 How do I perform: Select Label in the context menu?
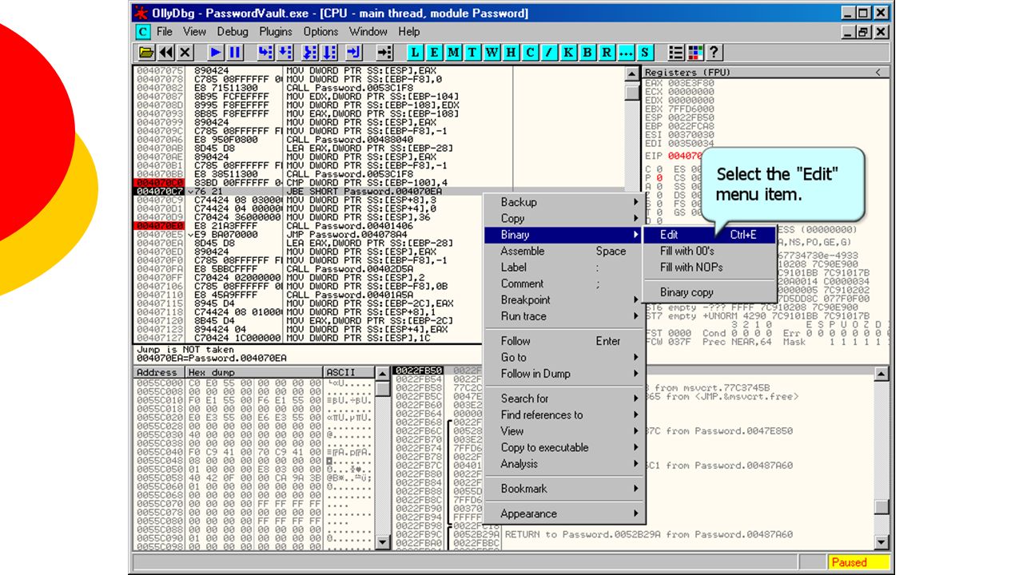[x=564, y=268]
